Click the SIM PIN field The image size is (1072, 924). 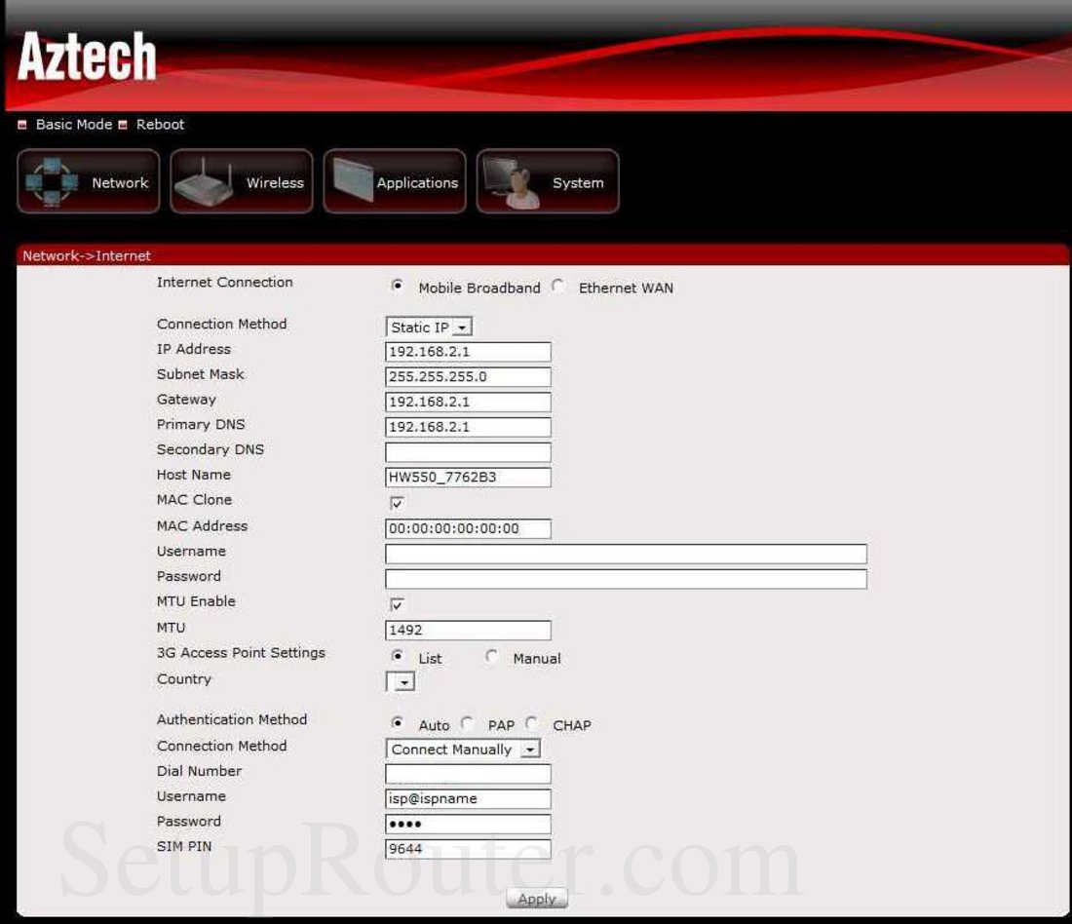(468, 849)
